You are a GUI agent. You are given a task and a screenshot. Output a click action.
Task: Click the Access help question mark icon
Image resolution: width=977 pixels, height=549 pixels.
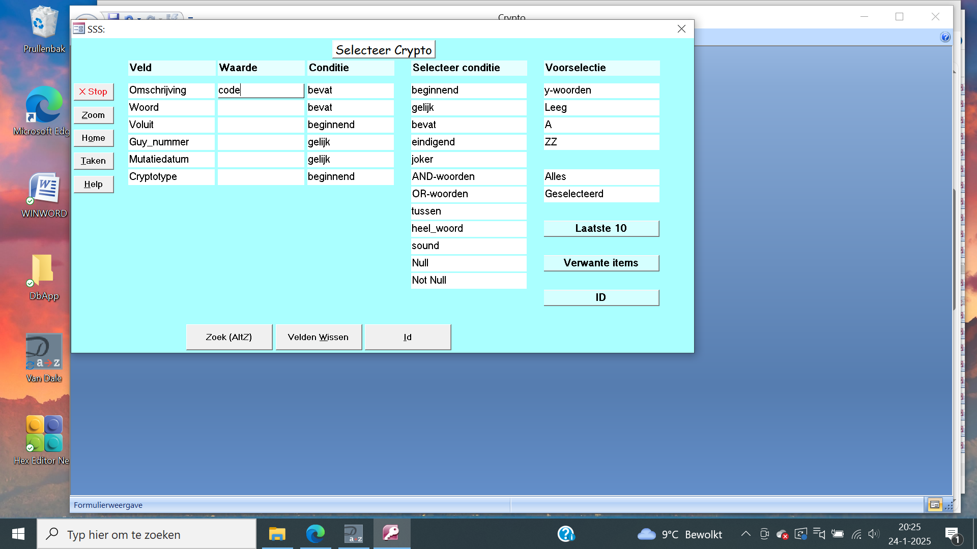coord(945,37)
